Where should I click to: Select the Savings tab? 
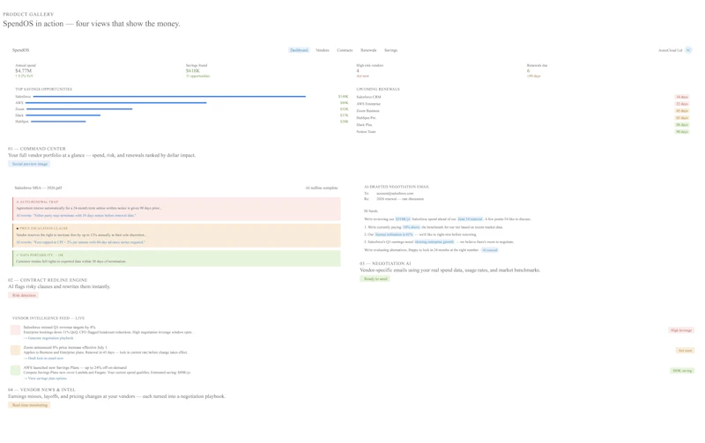click(x=390, y=50)
